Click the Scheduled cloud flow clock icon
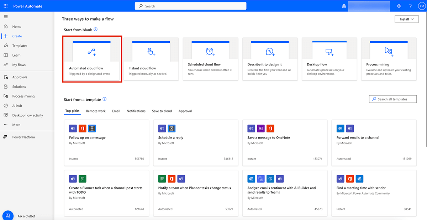Viewport: 427px width, 220px height. [210, 52]
